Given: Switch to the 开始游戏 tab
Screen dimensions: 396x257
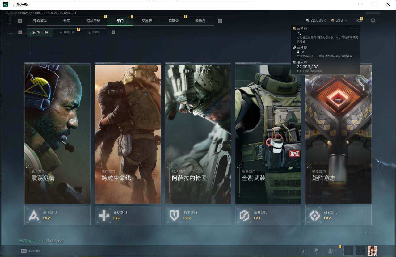Looking at the screenshot, I should coord(40,21).
